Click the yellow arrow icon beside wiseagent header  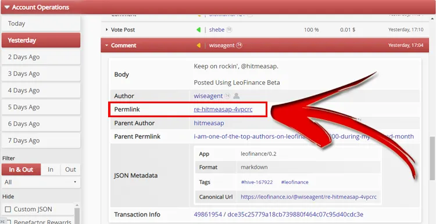(x=198, y=45)
